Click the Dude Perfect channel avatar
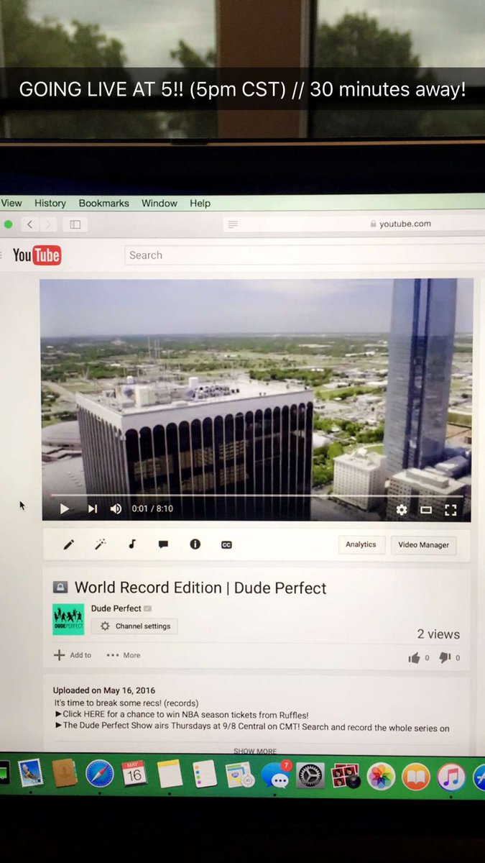Viewport: 485px width, 863px height. coord(68,619)
